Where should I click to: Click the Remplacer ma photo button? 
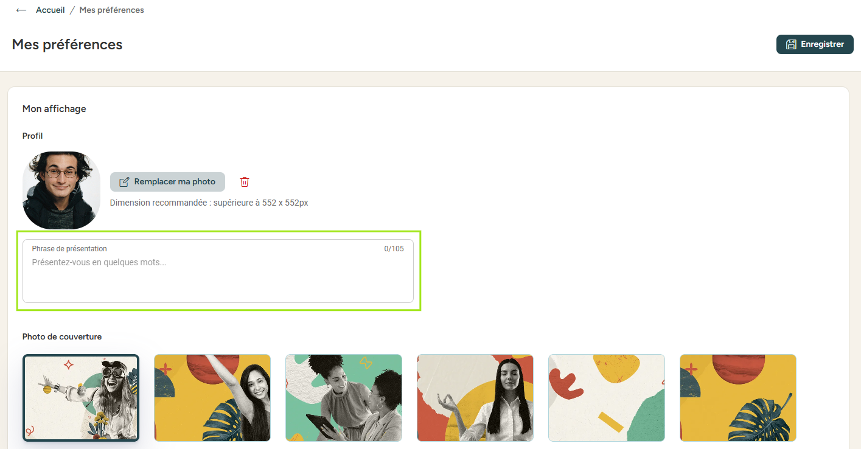[167, 182]
